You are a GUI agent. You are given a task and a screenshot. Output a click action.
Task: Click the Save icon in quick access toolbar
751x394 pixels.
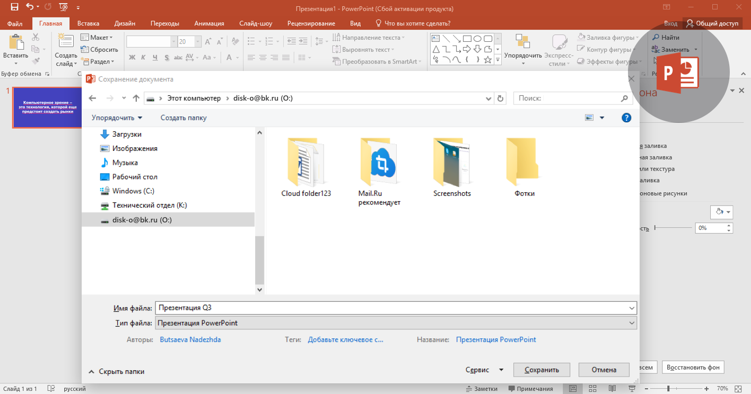click(x=14, y=7)
